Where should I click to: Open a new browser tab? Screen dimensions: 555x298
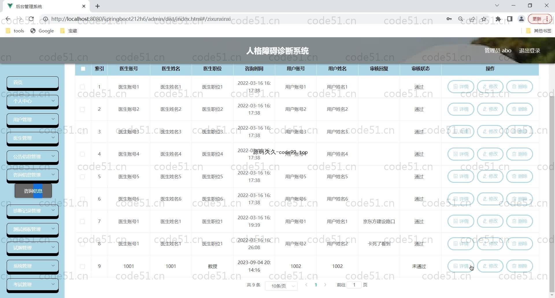[x=97, y=6]
